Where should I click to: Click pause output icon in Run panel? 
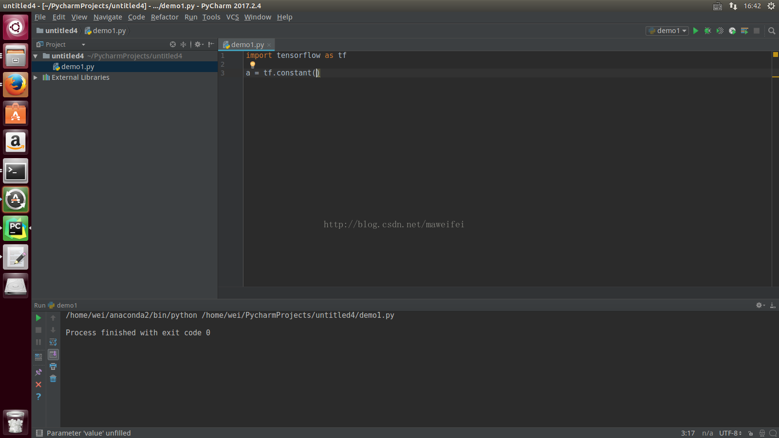[38, 342]
